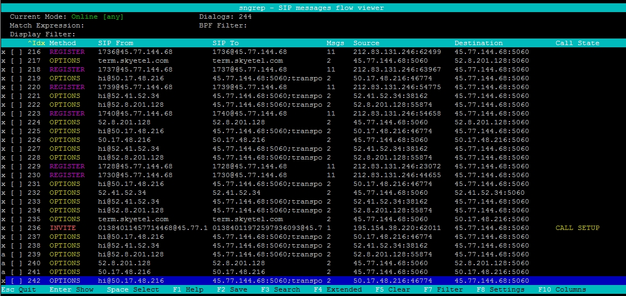Clear the list with F5 Clear
Image resolution: width=626 pixels, height=296 pixels.
coord(393,289)
